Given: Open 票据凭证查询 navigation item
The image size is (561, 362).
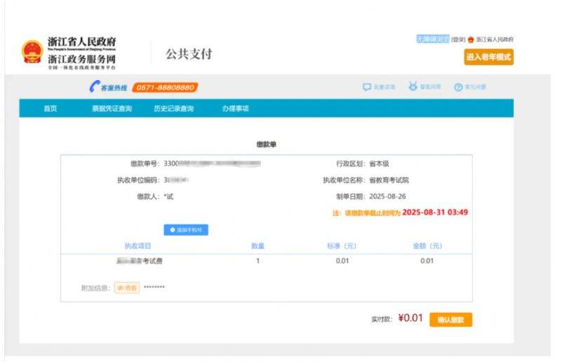Looking at the screenshot, I should (111, 109).
